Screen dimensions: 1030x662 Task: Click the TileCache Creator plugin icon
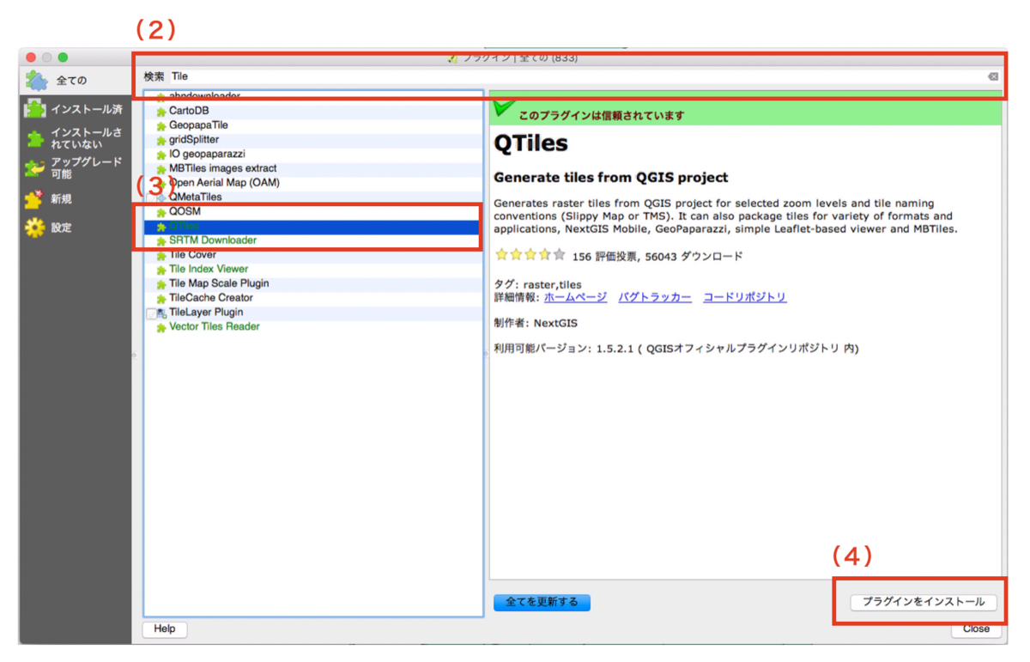pos(161,299)
